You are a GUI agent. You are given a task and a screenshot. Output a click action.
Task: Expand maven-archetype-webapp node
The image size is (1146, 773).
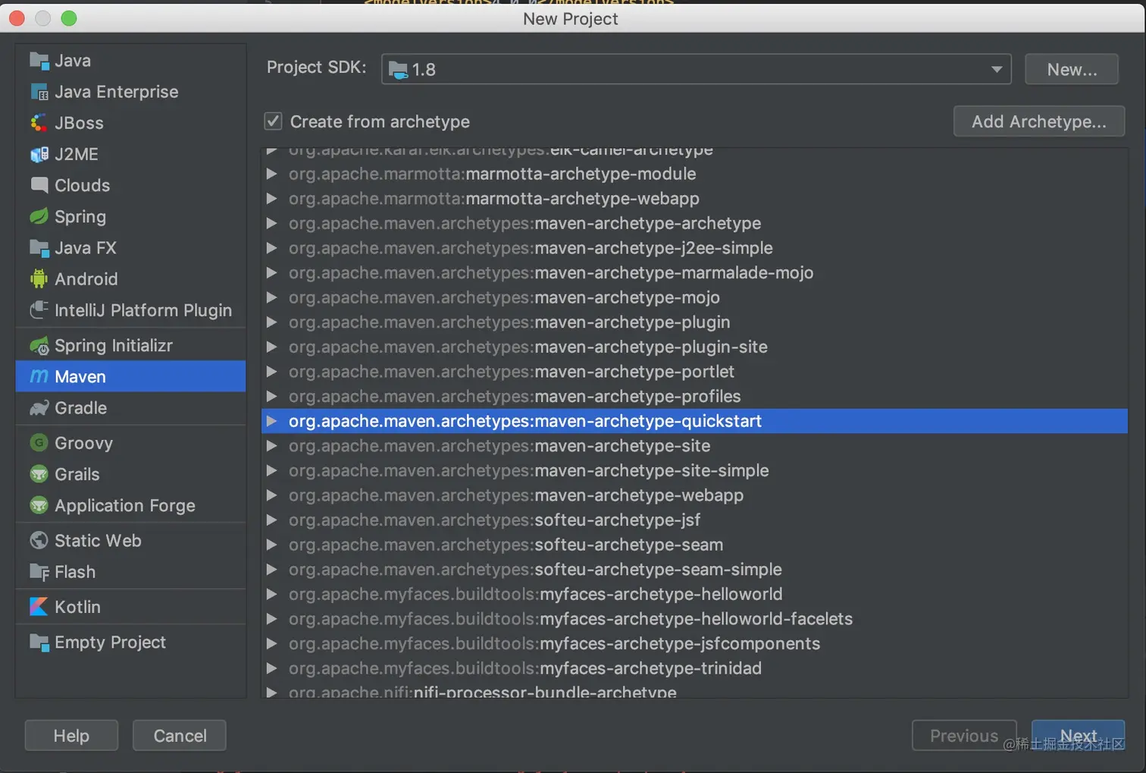271,495
